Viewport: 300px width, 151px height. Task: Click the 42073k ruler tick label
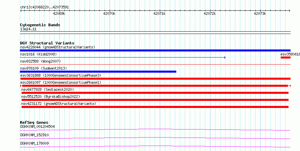(x=260, y=13)
